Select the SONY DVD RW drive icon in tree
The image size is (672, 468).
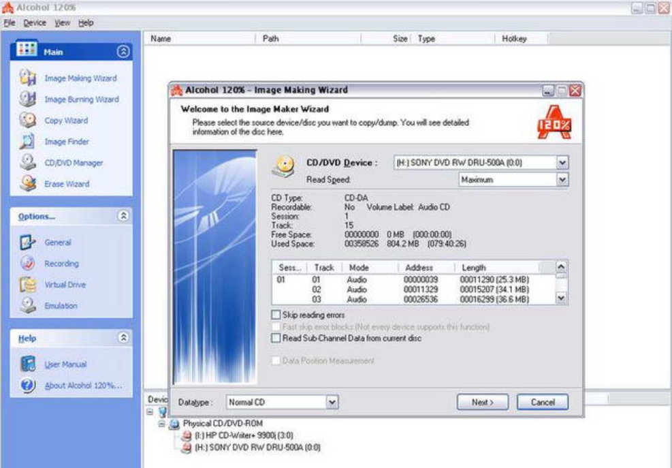(186, 448)
